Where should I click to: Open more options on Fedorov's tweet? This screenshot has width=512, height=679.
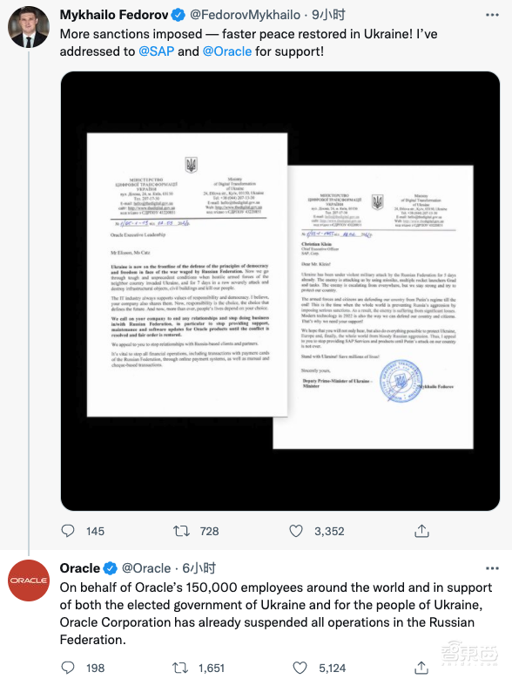click(x=492, y=15)
